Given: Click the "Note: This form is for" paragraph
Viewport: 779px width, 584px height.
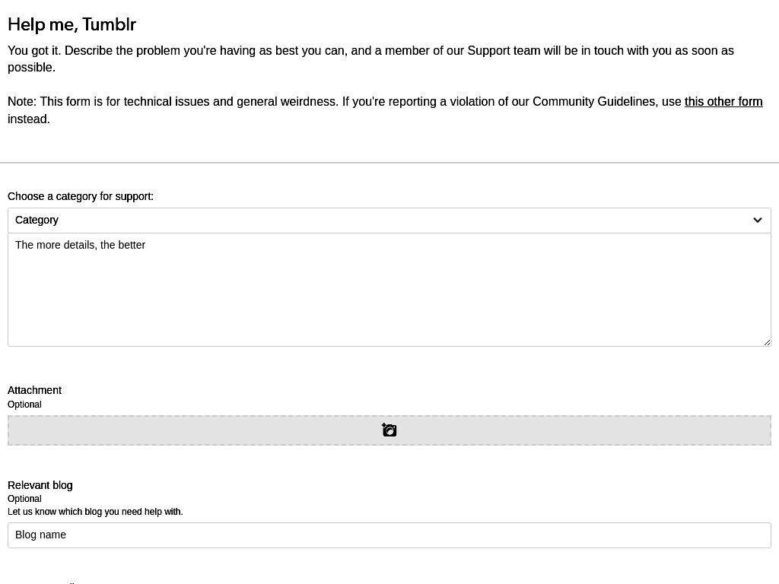Looking at the screenshot, I should 385,110.
